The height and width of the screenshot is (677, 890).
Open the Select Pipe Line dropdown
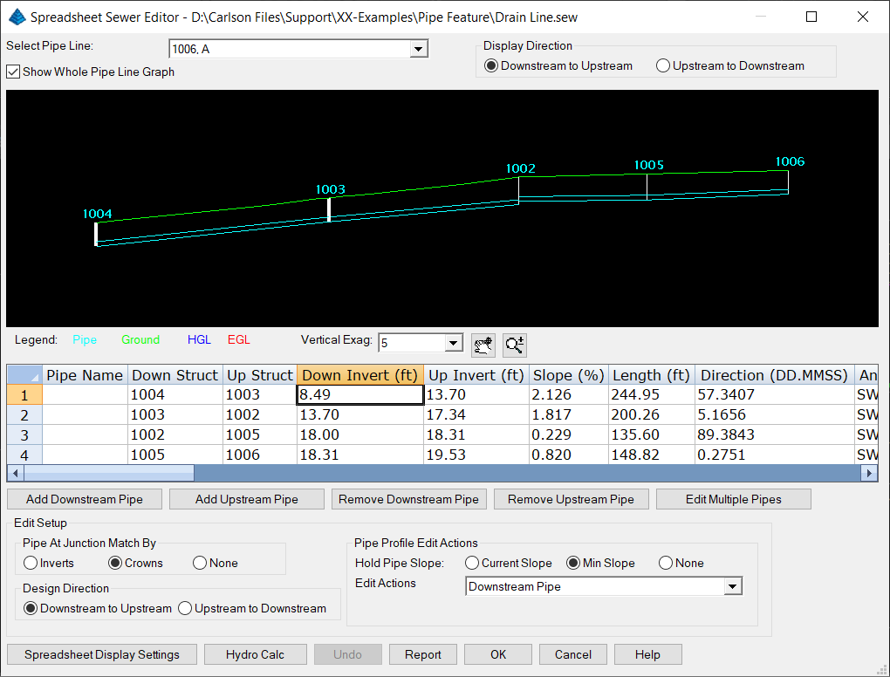click(419, 50)
